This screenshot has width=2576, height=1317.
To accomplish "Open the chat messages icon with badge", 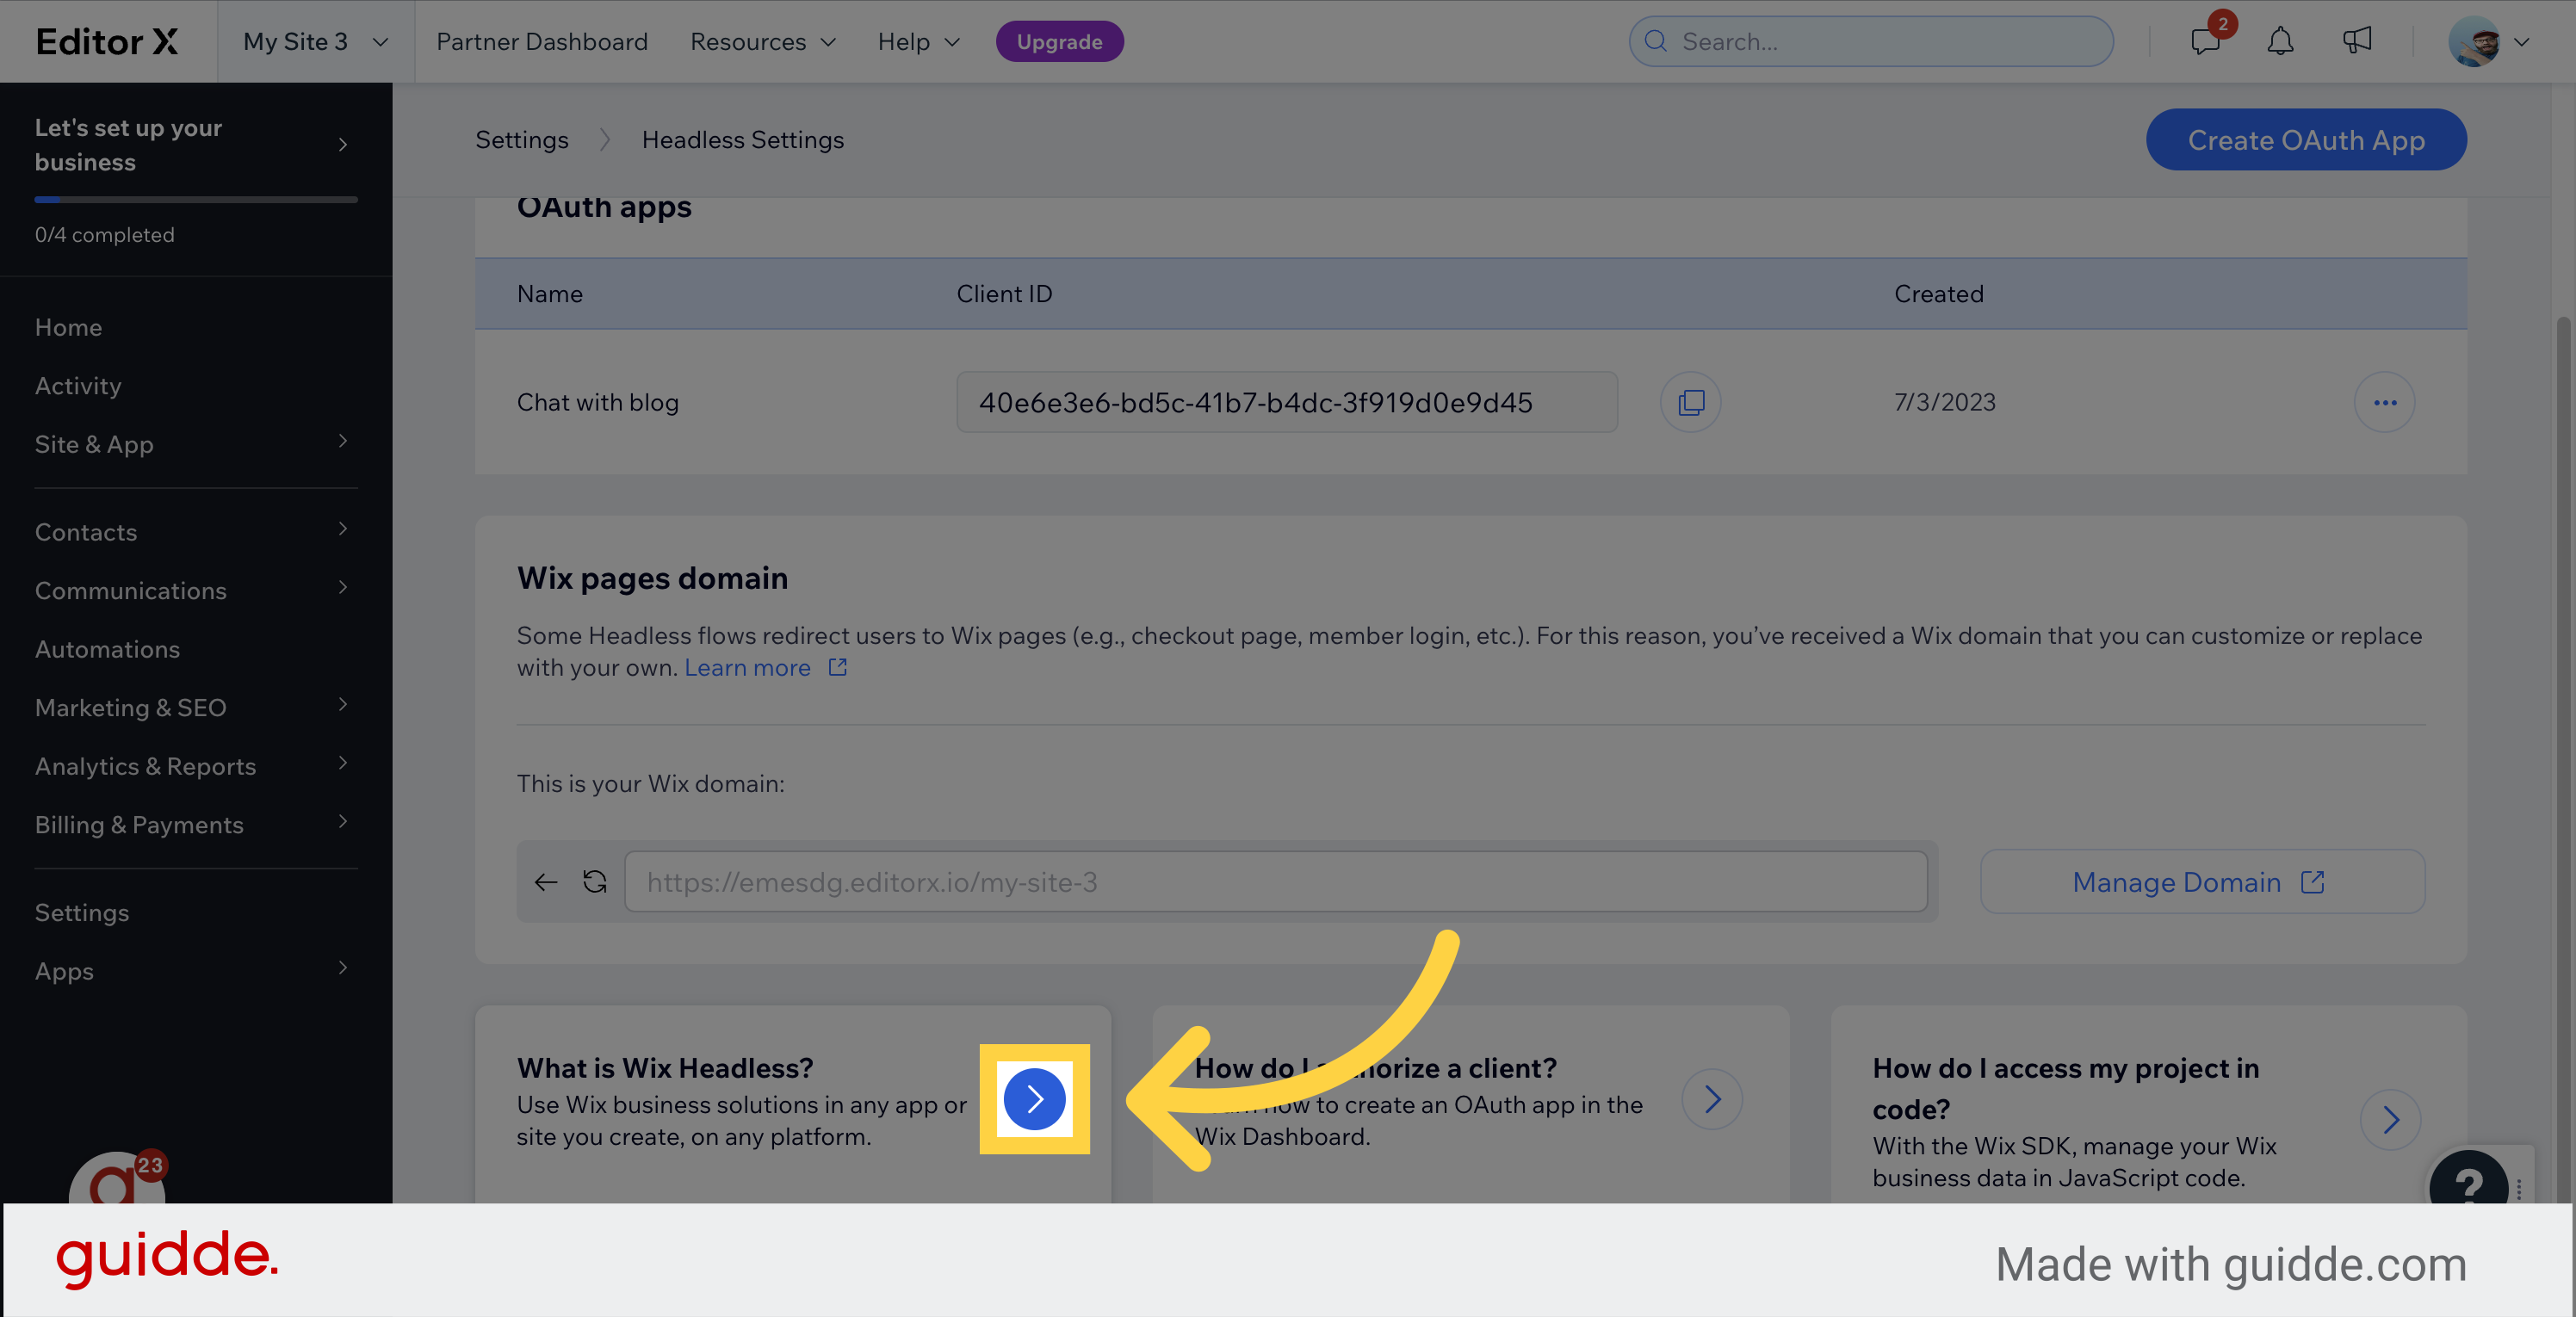I will (x=2204, y=41).
